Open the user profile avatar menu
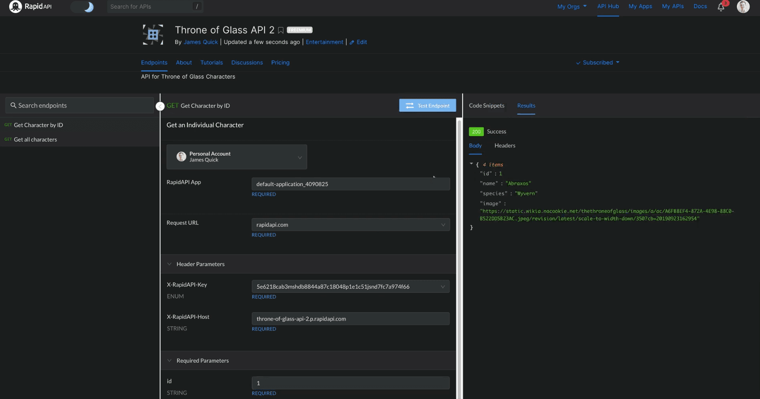The width and height of the screenshot is (760, 399). (x=743, y=7)
